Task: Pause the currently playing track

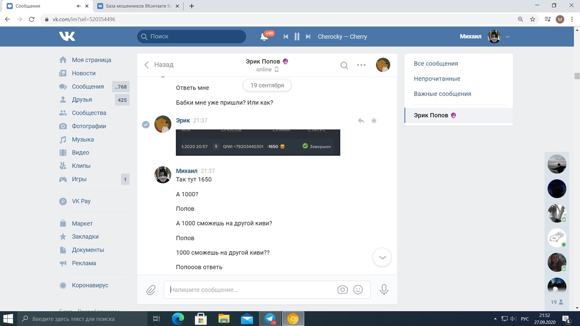Action: tap(297, 37)
